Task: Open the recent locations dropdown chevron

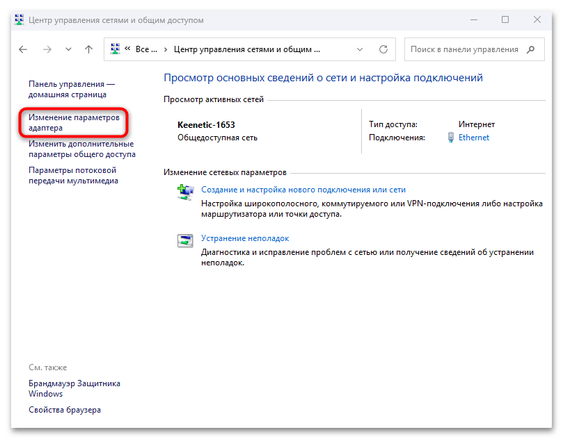Action: [x=68, y=49]
